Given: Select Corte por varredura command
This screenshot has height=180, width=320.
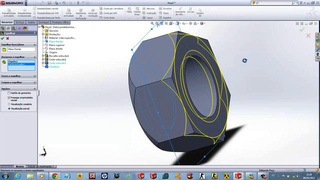Looking at the screenshot, I should click(x=111, y=8).
